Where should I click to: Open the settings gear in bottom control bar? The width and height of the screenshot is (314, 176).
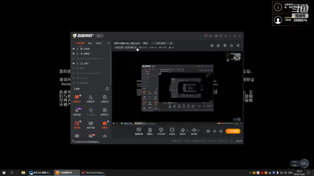pos(221,131)
